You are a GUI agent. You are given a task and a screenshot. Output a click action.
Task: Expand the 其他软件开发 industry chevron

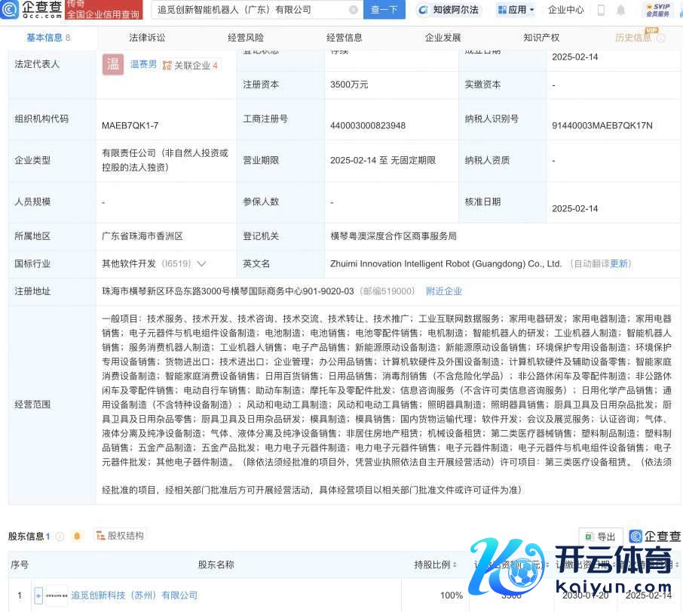coord(201,264)
